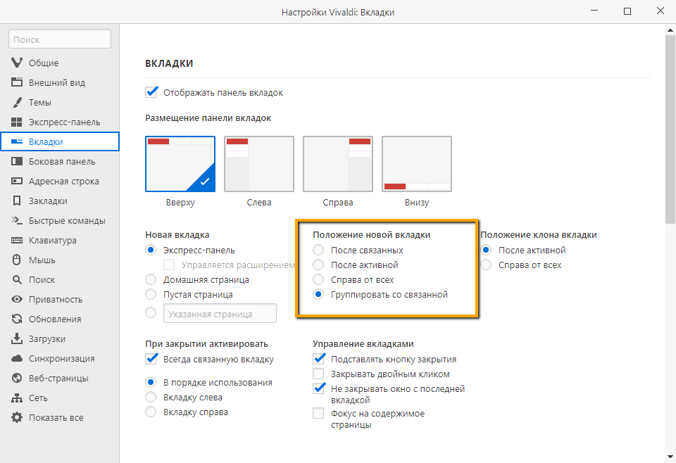Click the Сеть network icon

(17, 398)
